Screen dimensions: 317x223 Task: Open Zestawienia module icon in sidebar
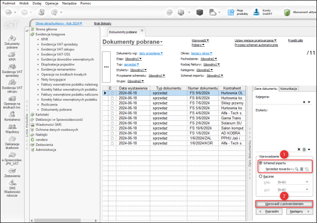point(12,171)
